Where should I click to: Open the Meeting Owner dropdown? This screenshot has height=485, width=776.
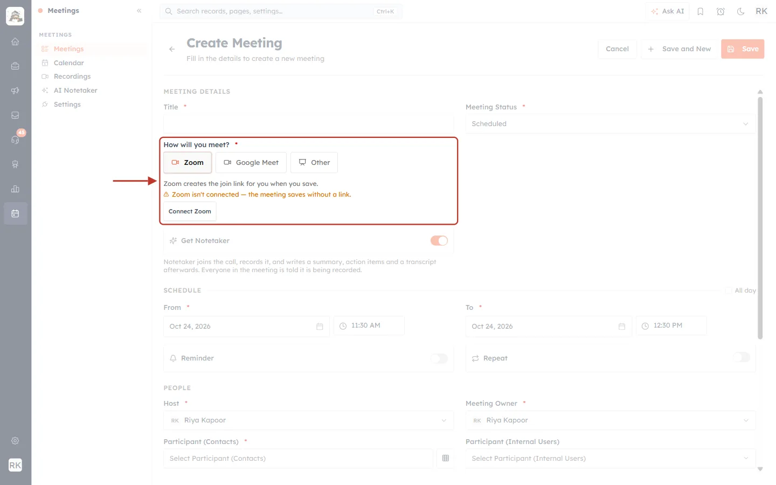pyautogui.click(x=611, y=420)
